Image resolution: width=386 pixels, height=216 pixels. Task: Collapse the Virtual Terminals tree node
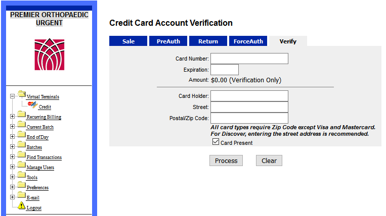point(12,96)
